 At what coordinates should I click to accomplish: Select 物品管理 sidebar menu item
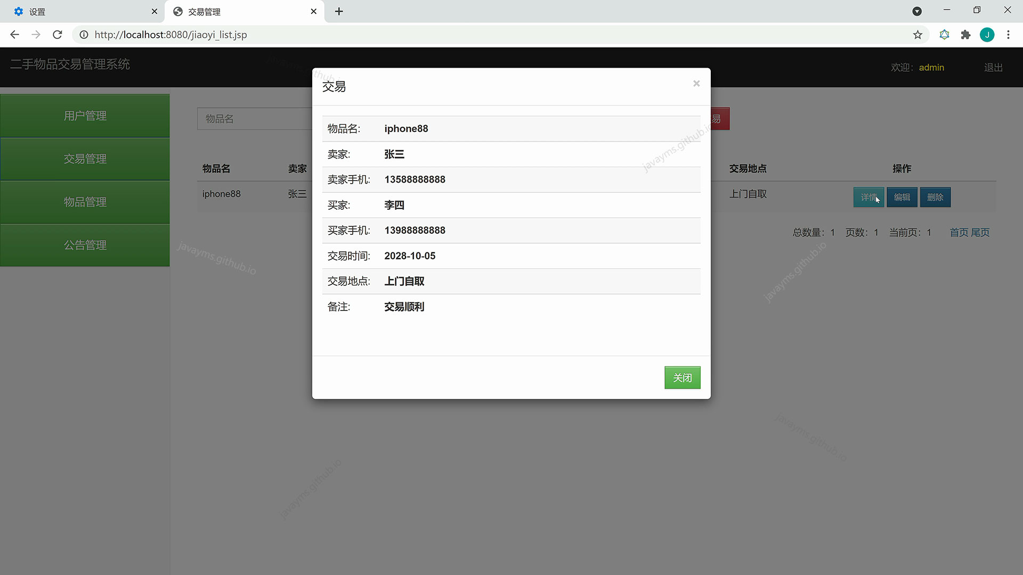tap(85, 202)
